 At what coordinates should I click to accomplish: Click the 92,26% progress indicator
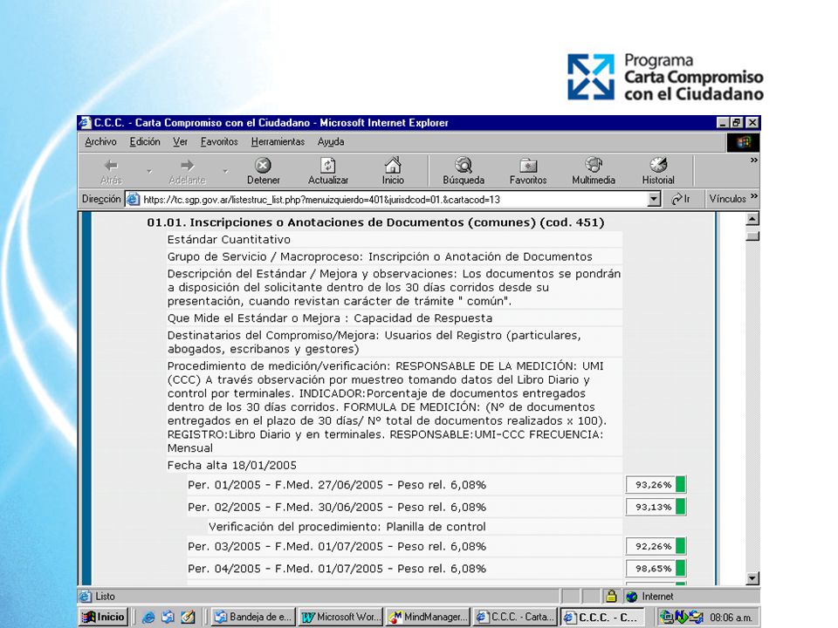click(656, 546)
